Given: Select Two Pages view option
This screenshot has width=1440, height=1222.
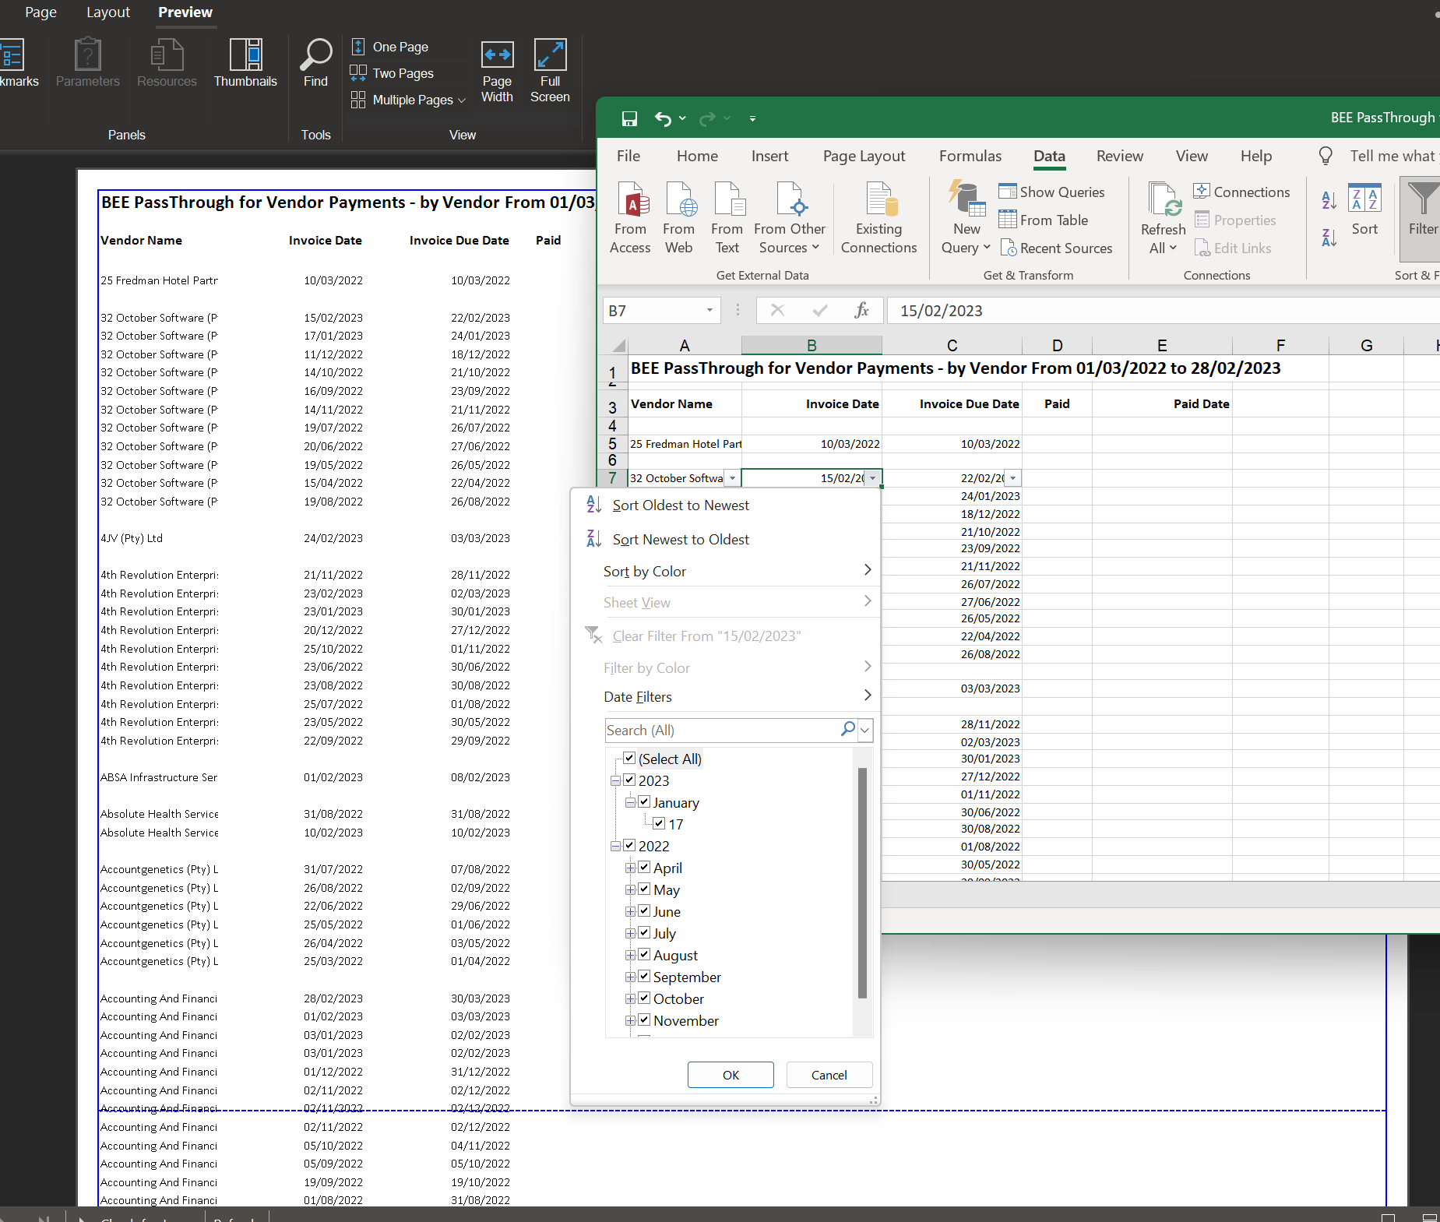Looking at the screenshot, I should (392, 73).
